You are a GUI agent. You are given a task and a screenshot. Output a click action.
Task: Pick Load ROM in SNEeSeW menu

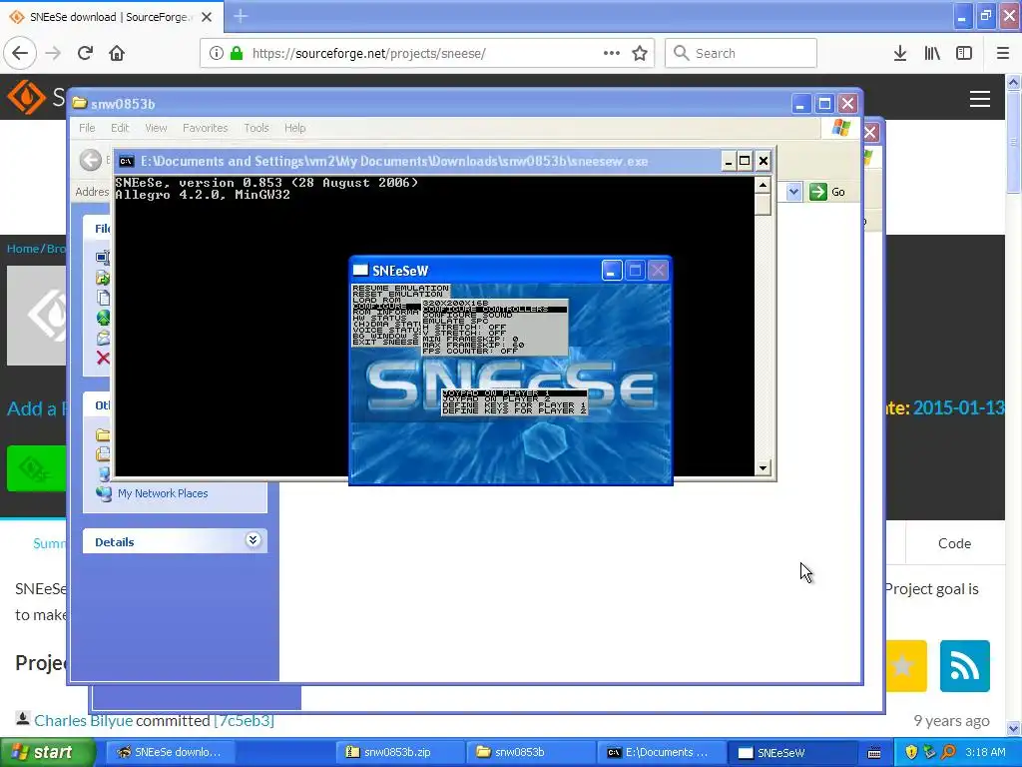[x=376, y=300]
